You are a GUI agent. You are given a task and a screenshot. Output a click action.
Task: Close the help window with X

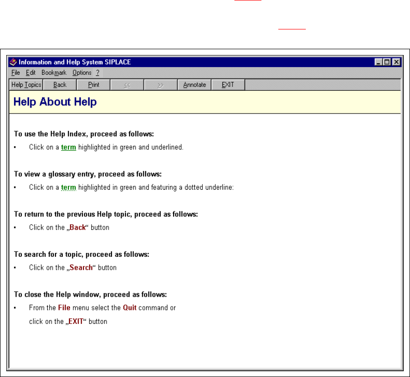(x=396, y=62)
